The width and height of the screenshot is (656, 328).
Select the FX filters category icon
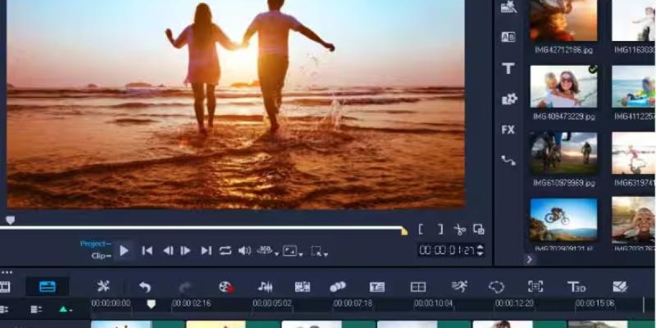pos(508,130)
